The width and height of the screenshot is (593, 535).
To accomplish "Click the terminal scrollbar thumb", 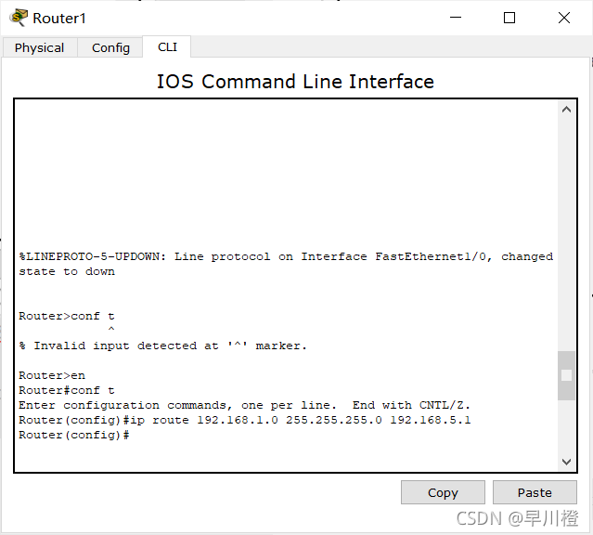I will pyautogui.click(x=566, y=375).
